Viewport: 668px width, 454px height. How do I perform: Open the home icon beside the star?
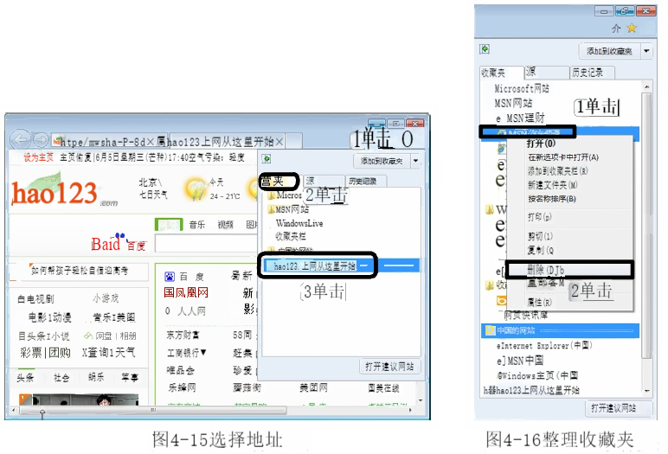(x=616, y=29)
